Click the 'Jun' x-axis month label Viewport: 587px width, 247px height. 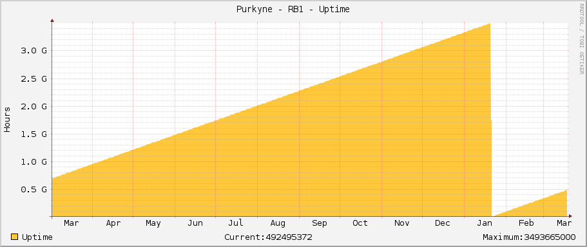point(195,223)
